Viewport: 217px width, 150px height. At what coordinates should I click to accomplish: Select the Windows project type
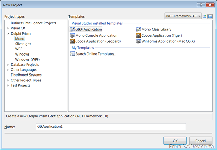[22, 54]
